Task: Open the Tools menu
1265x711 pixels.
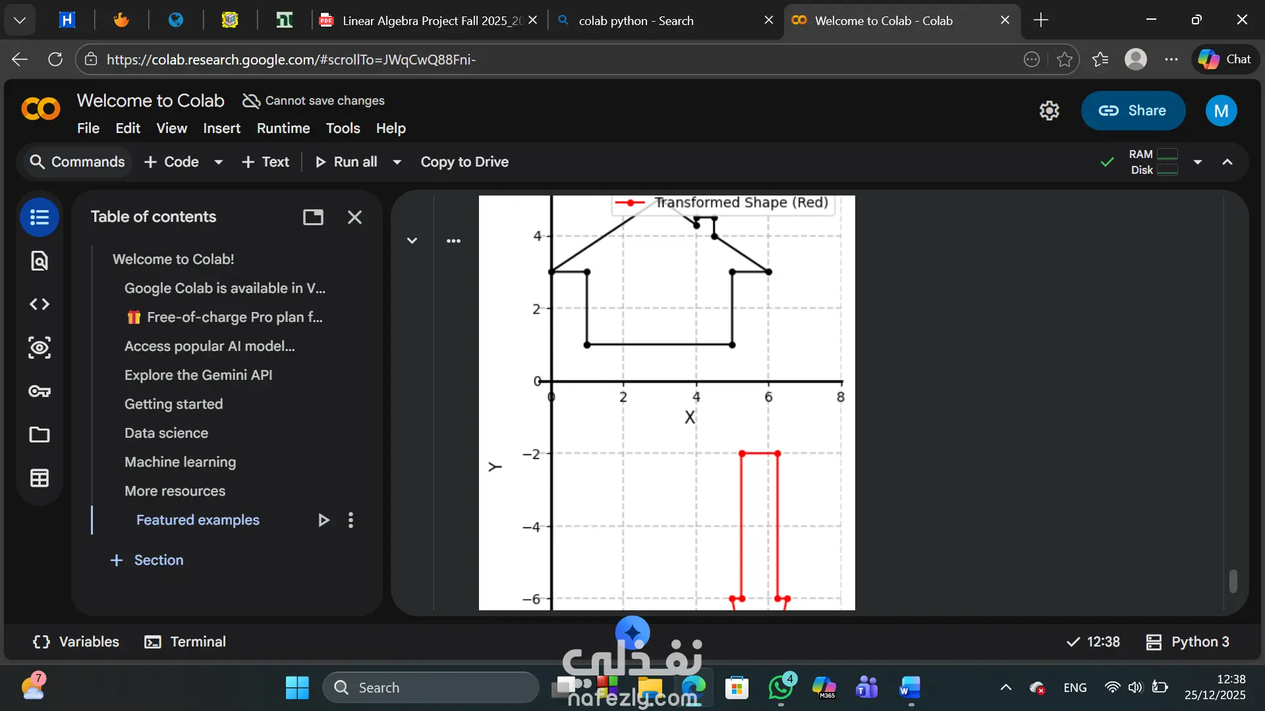Action: tap(343, 128)
